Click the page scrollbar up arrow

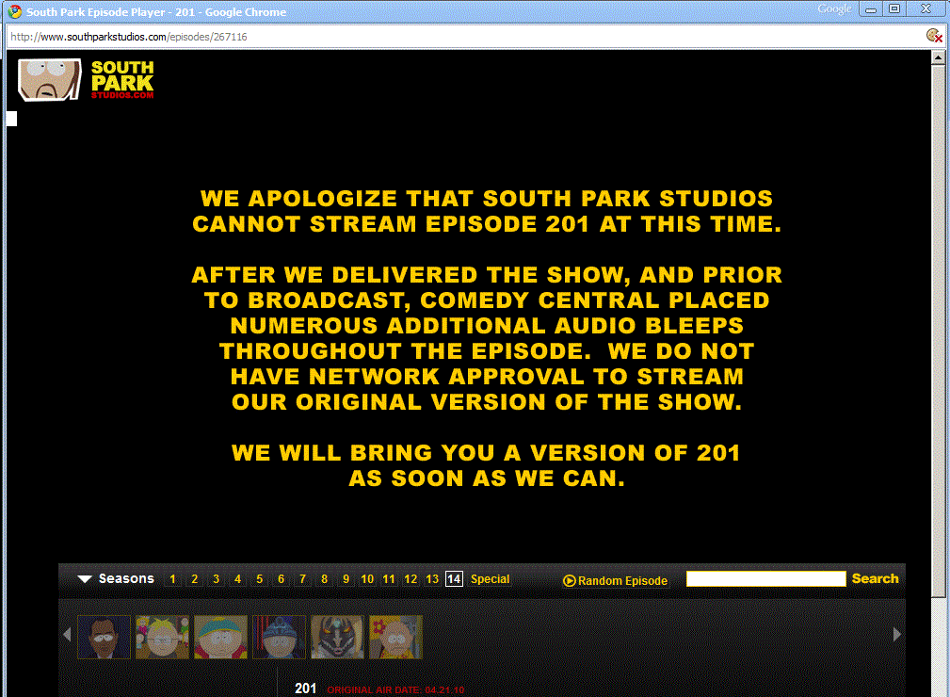tap(938, 57)
